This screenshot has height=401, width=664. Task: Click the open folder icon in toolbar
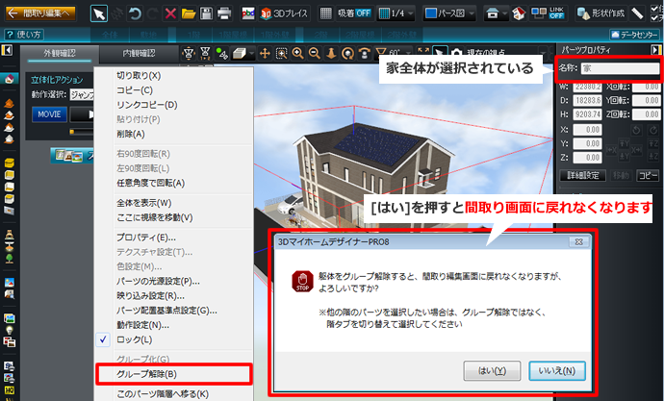[x=189, y=13]
